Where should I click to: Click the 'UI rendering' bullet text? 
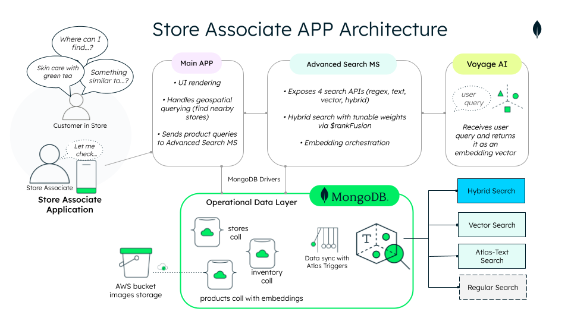(x=197, y=83)
